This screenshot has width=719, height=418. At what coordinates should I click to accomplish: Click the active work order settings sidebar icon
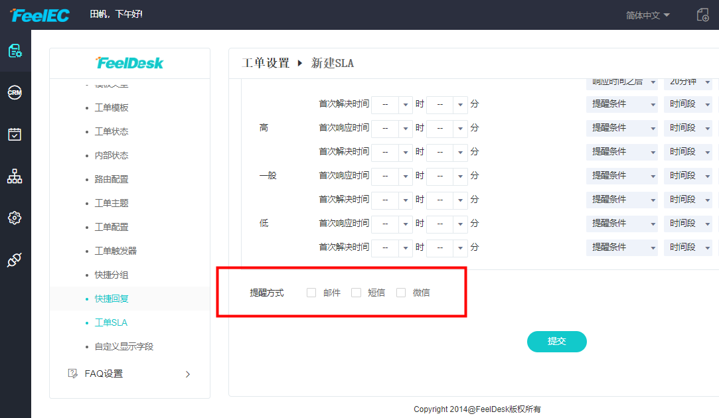(x=15, y=50)
